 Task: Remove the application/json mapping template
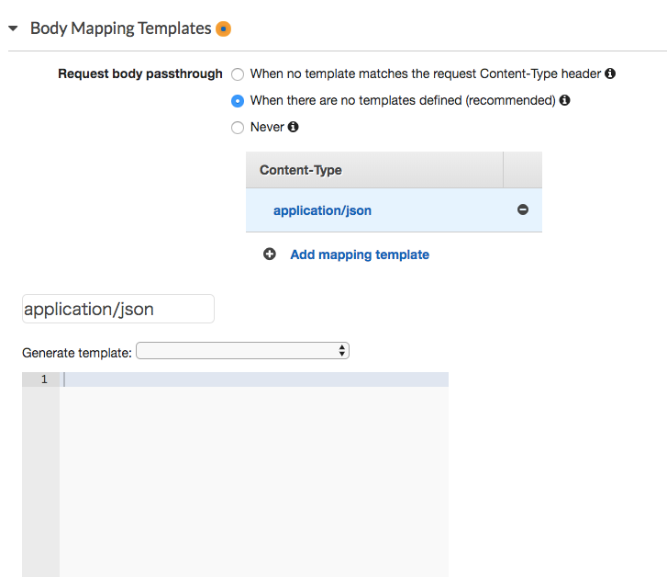coord(523,210)
